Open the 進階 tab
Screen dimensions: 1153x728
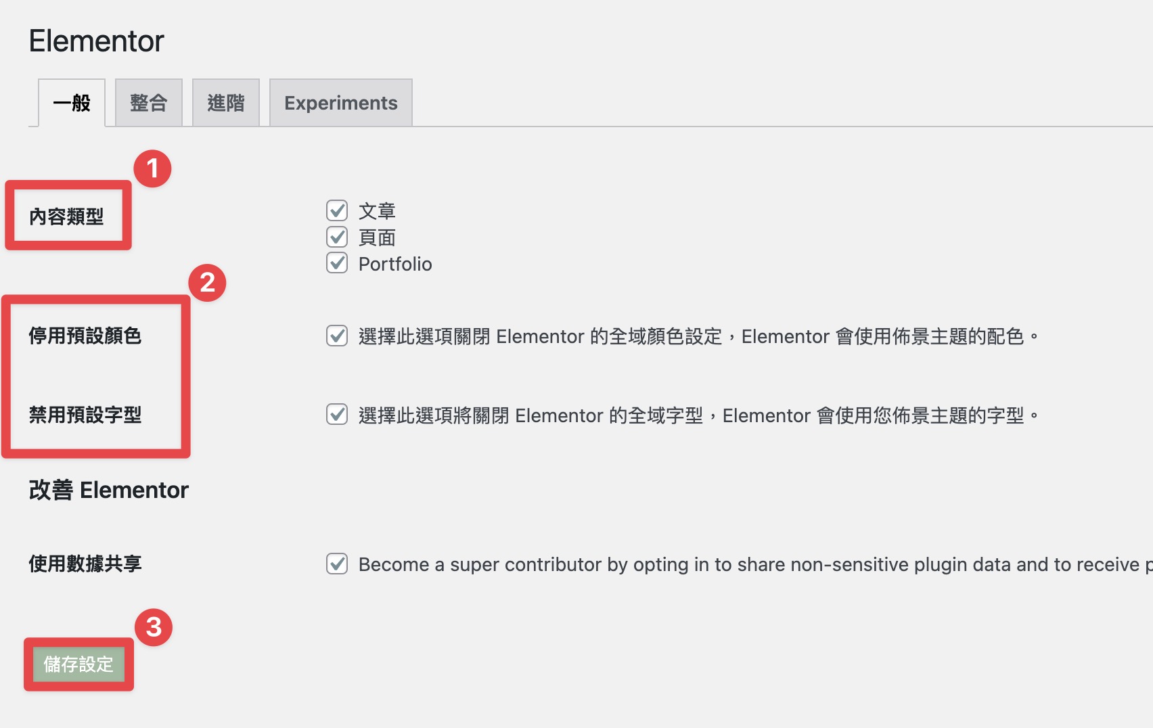(226, 103)
